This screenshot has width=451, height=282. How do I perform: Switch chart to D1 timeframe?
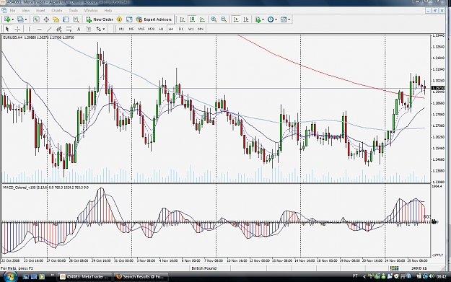coord(181,29)
